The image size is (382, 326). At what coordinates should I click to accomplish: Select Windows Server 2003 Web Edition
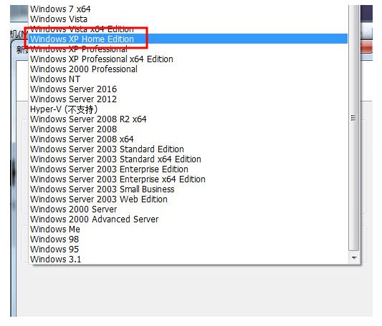(x=188, y=199)
